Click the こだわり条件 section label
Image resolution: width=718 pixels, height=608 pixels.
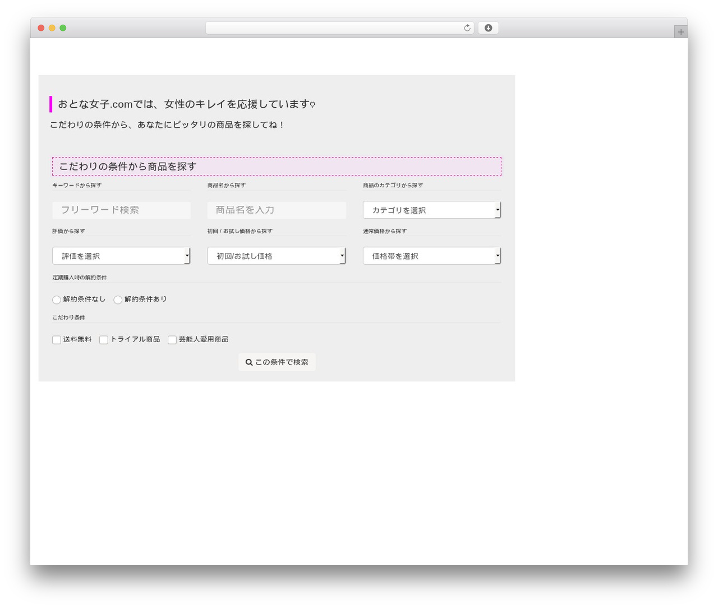68,317
